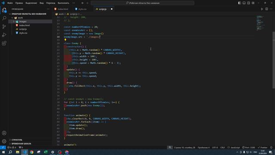Screen dimensions: 275x155
Task: Change encoding via UTF-8 status item
Action: (215, 147)
